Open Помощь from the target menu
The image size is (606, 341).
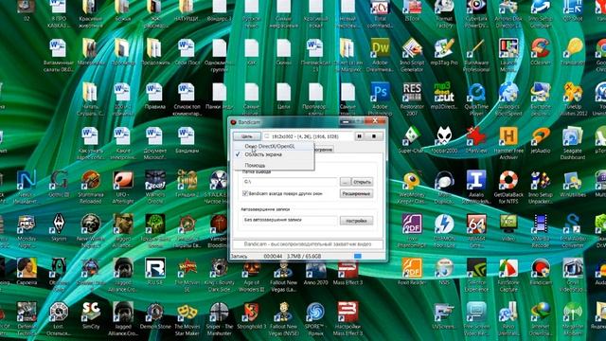[255, 165]
